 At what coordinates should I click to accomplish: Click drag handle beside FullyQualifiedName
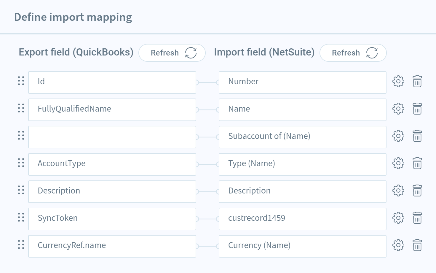[21, 108]
